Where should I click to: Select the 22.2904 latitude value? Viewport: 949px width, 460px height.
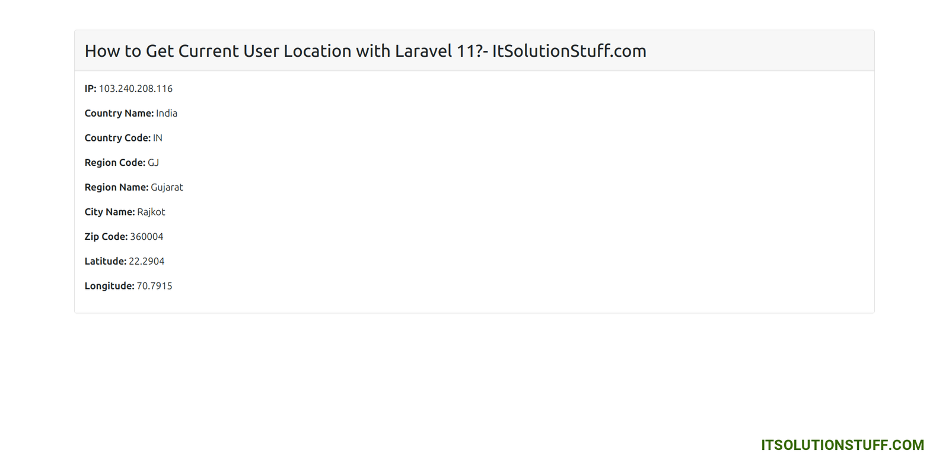pyautogui.click(x=147, y=261)
